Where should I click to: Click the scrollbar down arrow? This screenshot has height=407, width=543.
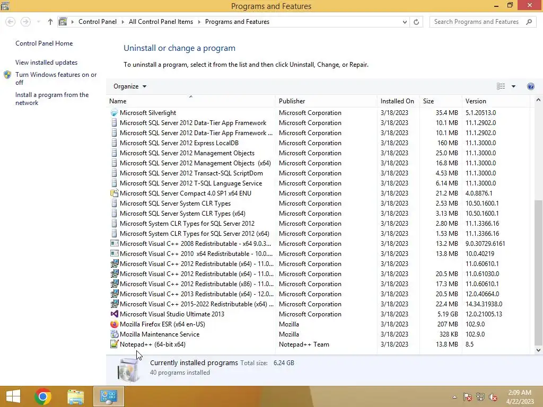538,350
